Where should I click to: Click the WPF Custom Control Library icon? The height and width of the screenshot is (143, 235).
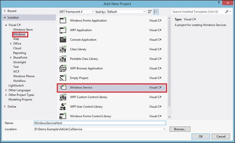pos(63,97)
